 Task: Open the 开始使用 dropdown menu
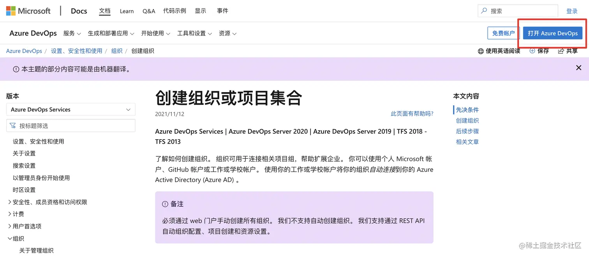coord(156,34)
